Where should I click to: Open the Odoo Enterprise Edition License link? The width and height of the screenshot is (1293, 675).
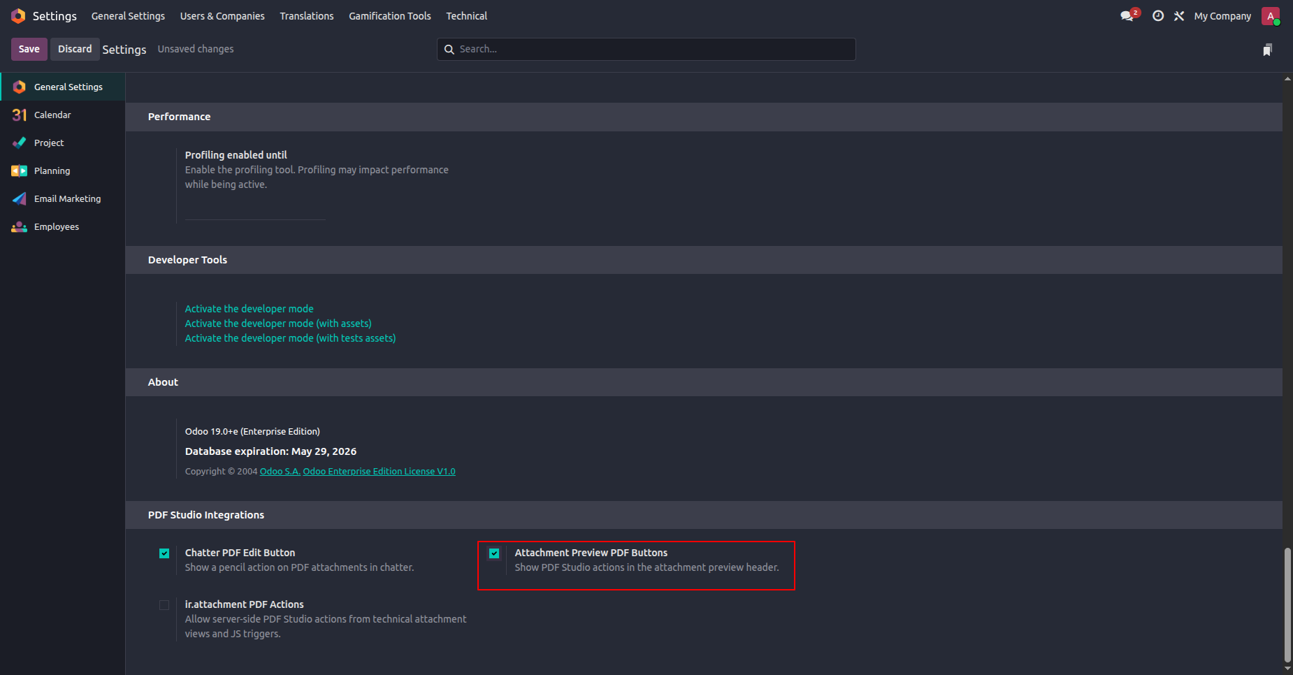(x=379, y=472)
